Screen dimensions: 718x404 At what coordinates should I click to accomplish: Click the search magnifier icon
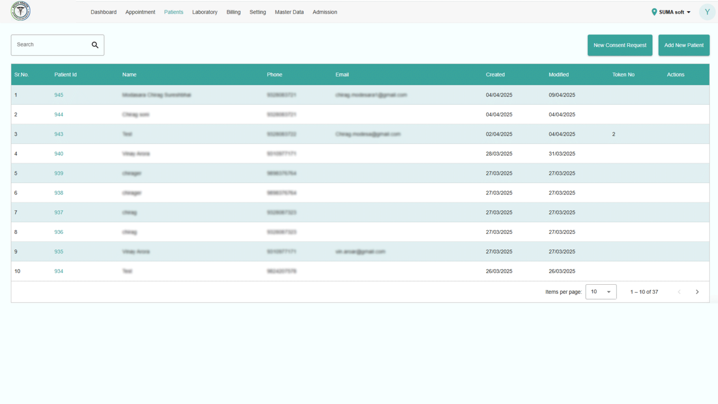tap(95, 44)
